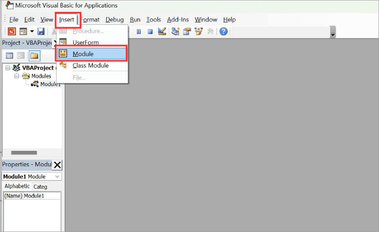Image resolution: width=379 pixels, height=232 pixels.
Task: Open the Add-Ins menu
Action: click(178, 19)
